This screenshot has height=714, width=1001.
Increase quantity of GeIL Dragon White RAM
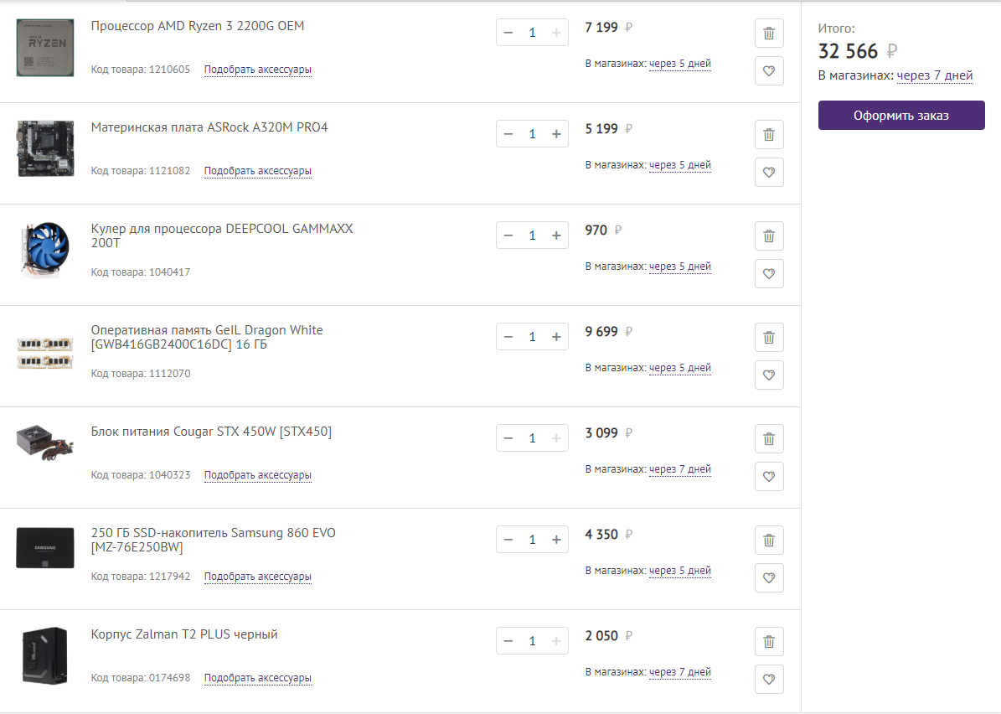(556, 337)
